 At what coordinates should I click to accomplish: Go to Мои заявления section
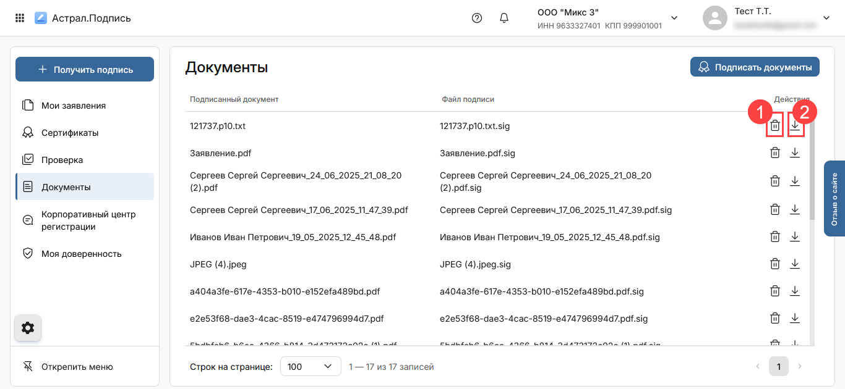pyautogui.click(x=73, y=106)
